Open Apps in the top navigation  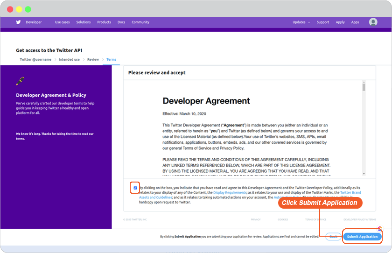click(x=355, y=22)
